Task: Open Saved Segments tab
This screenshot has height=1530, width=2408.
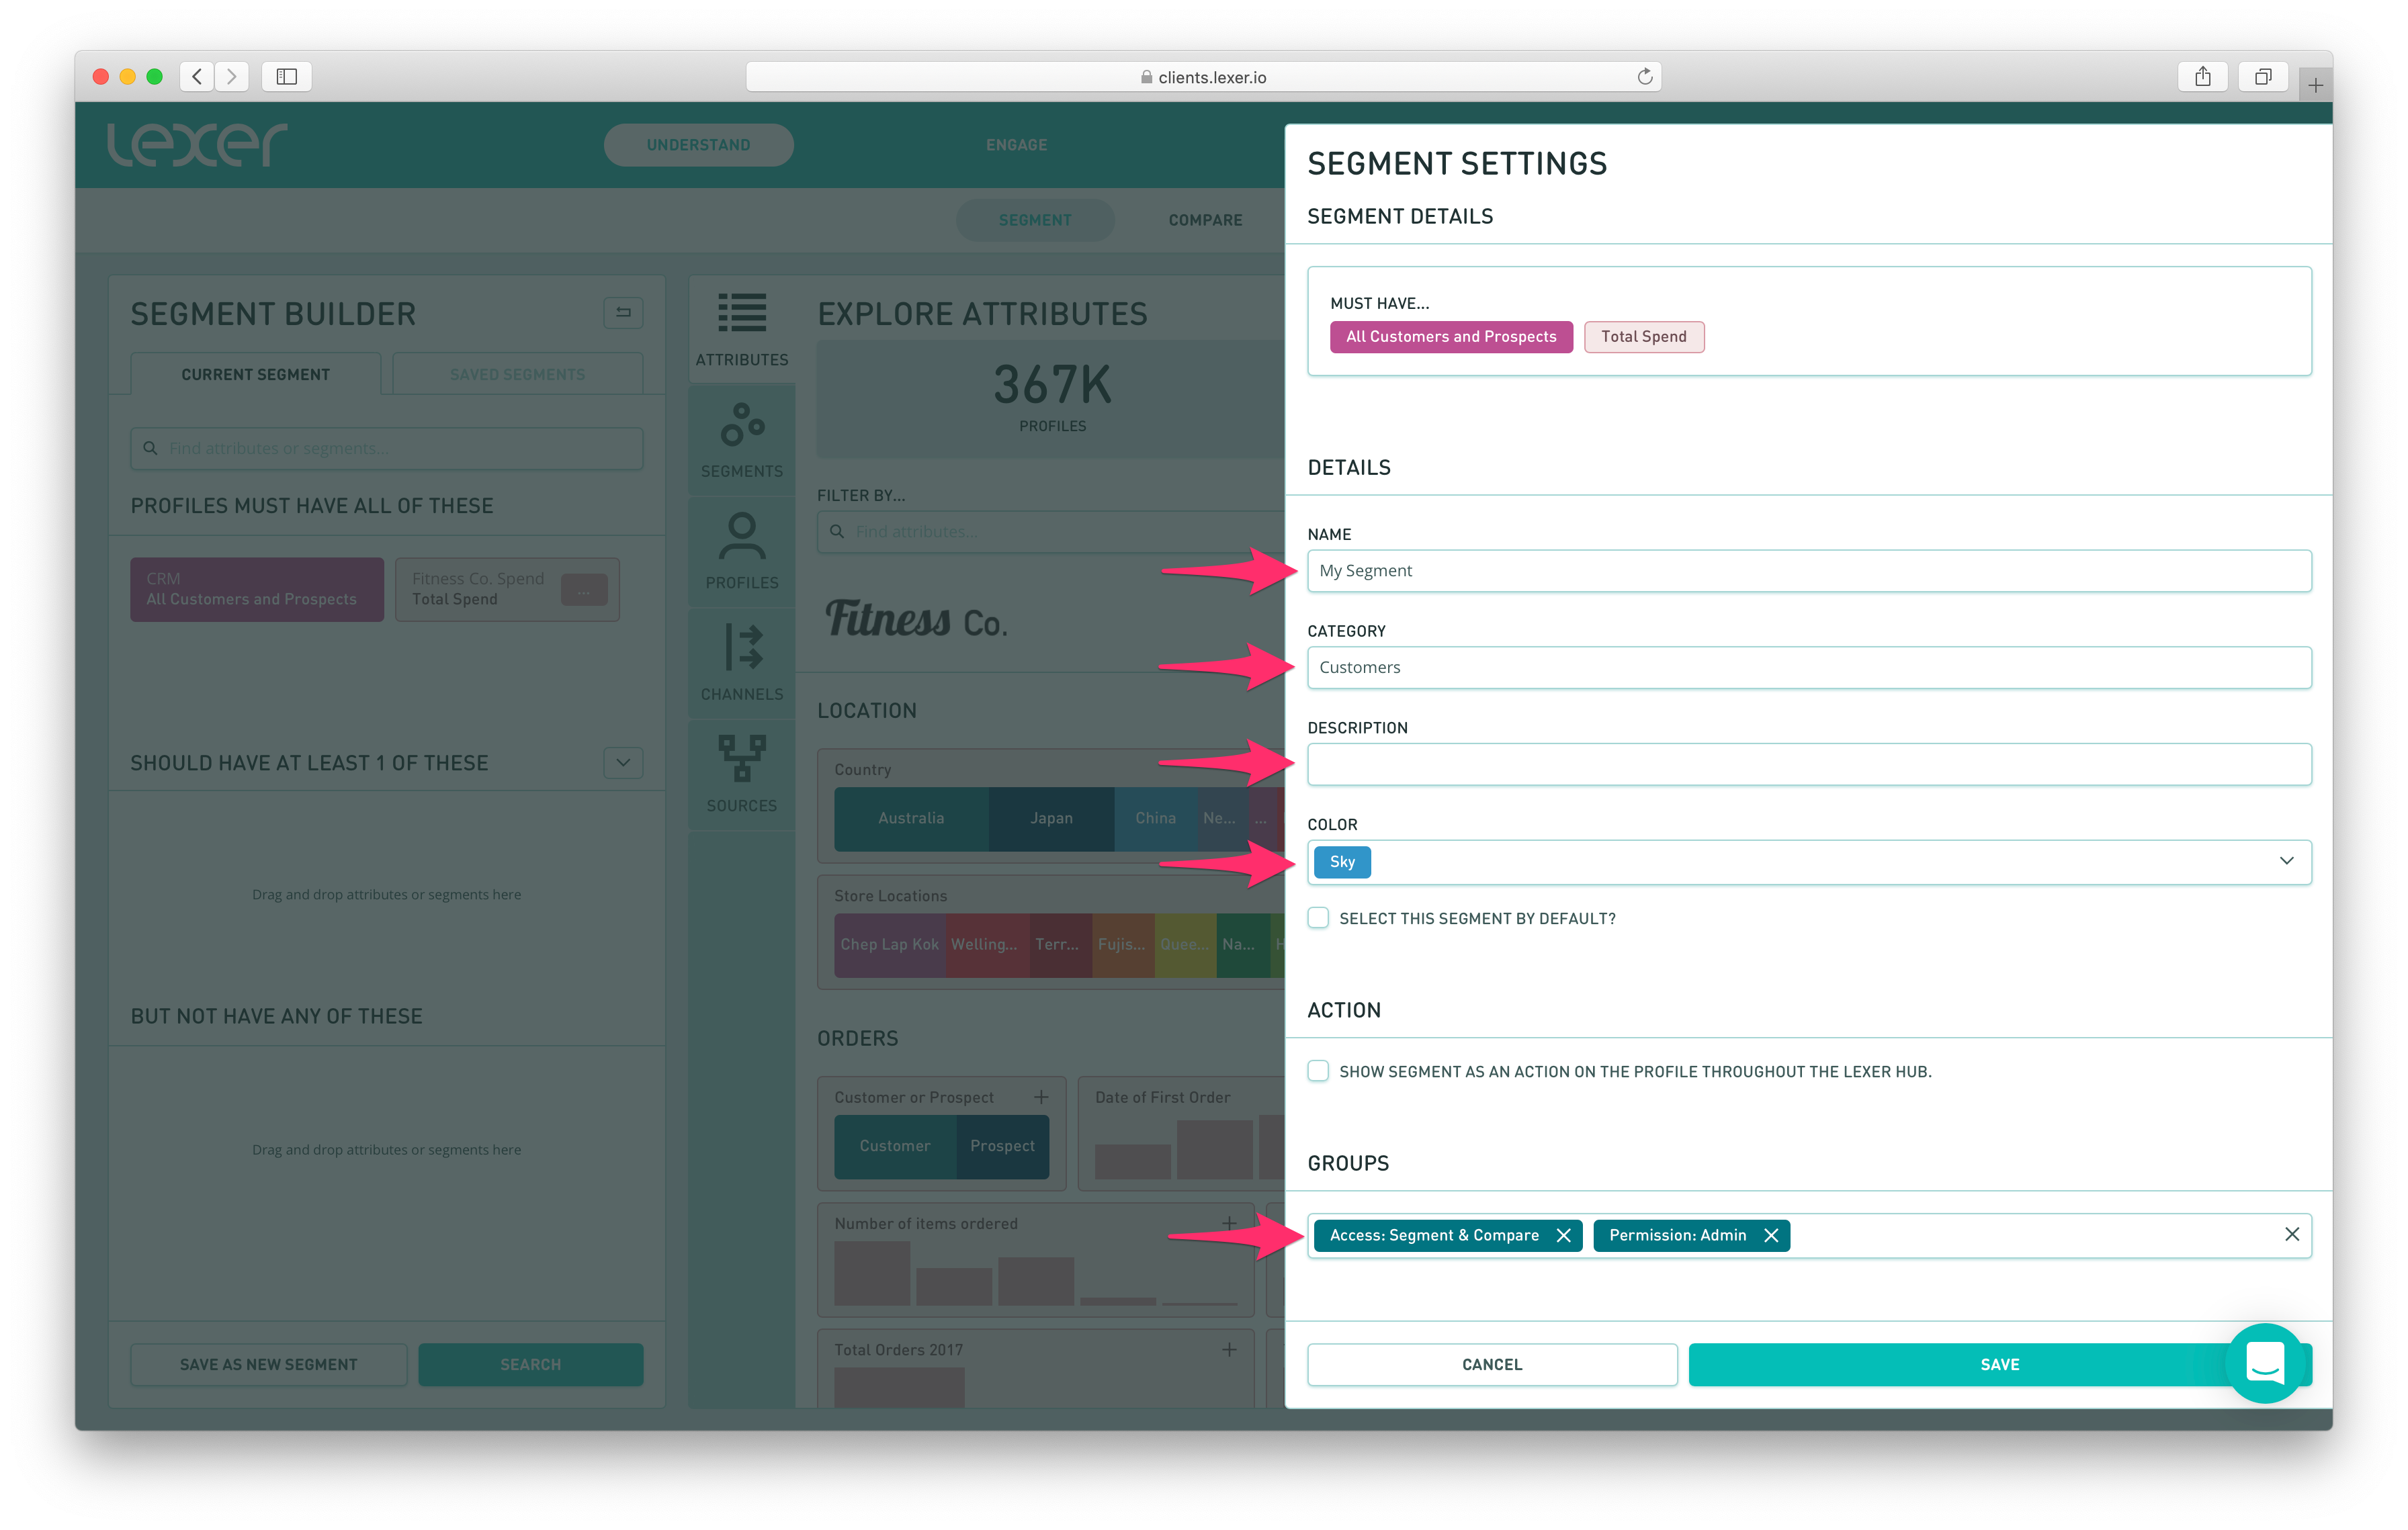Action: [517, 373]
